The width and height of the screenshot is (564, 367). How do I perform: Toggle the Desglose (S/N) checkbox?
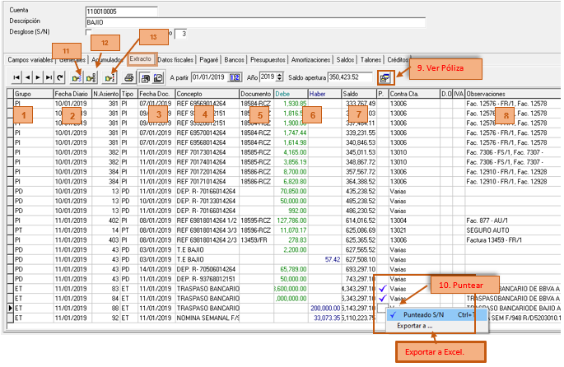(x=88, y=32)
